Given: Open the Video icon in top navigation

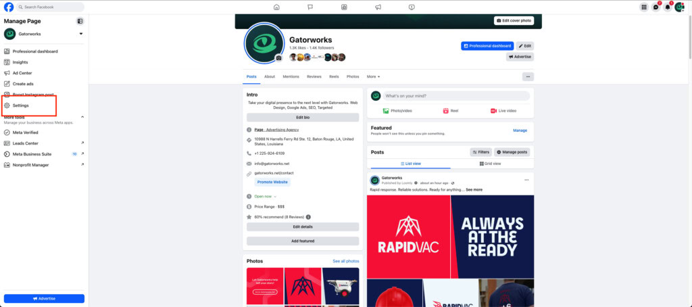Looking at the screenshot, I should tap(412, 7).
